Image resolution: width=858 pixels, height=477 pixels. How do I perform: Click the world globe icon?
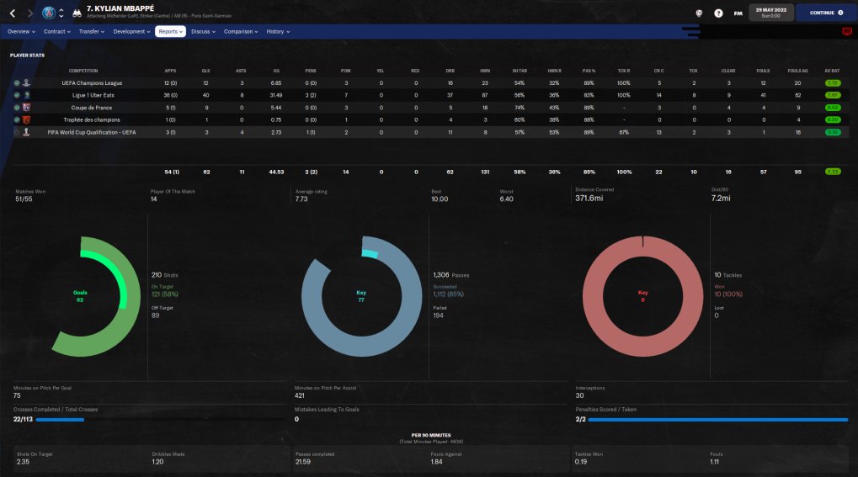tap(699, 13)
